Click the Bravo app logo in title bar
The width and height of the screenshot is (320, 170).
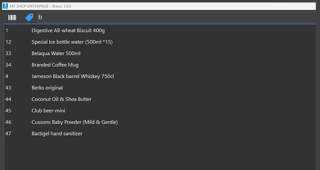tap(5, 6)
